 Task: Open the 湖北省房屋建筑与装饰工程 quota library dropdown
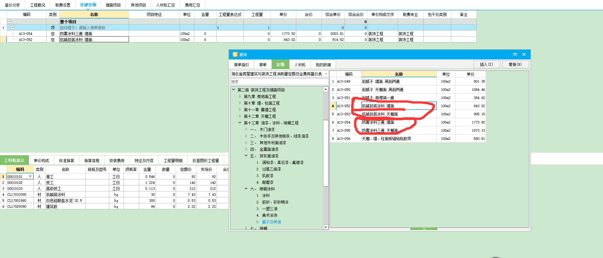click(x=326, y=74)
